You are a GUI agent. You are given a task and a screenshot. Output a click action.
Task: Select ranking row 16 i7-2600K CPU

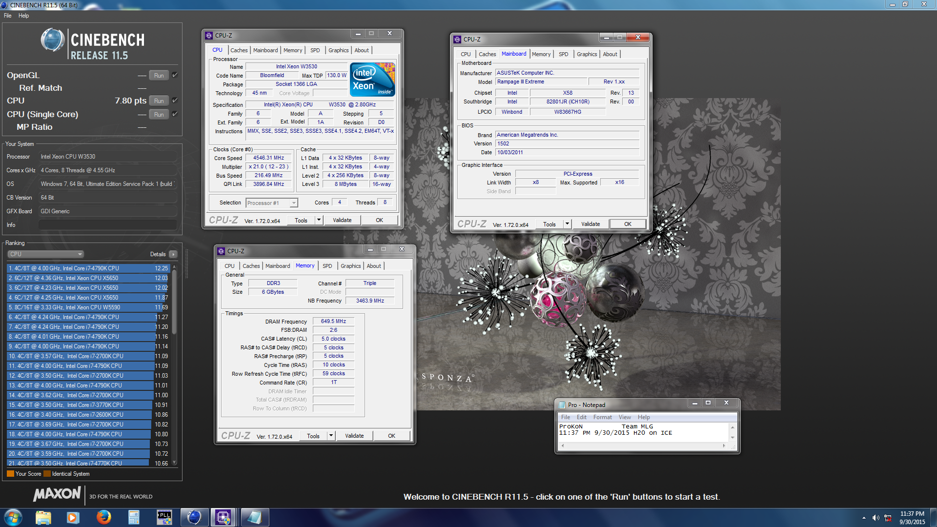coord(88,414)
